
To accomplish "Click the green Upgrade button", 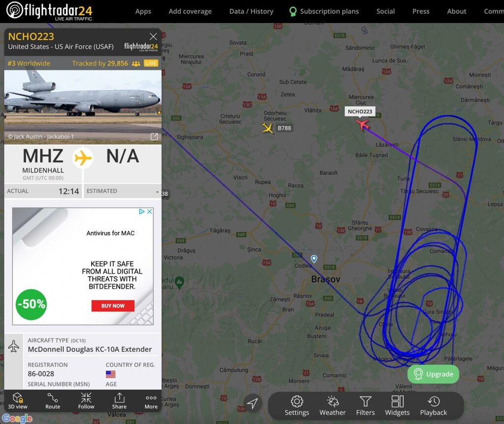I will pos(433,374).
